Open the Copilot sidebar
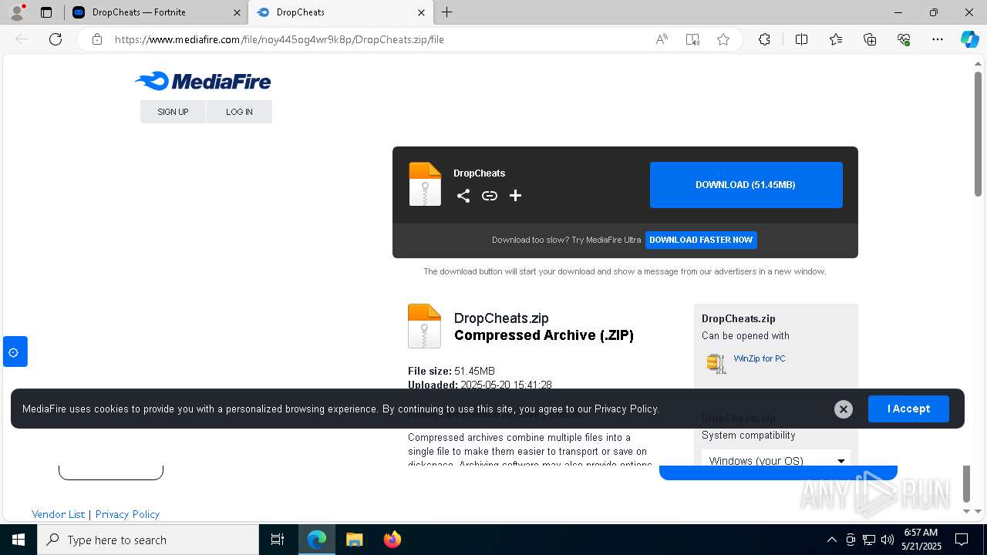The image size is (987, 555). pos(969,39)
